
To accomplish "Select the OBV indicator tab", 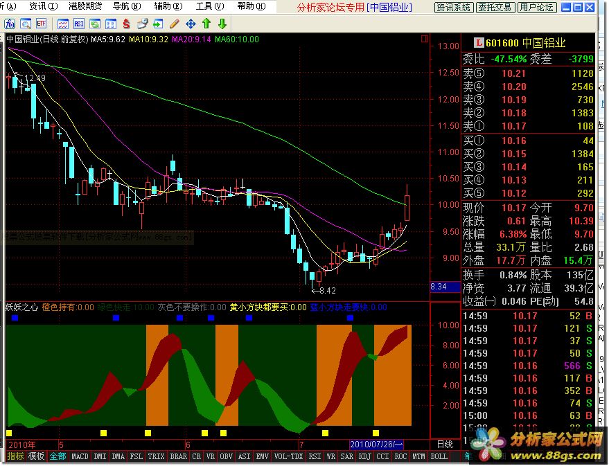I will coord(226,456).
